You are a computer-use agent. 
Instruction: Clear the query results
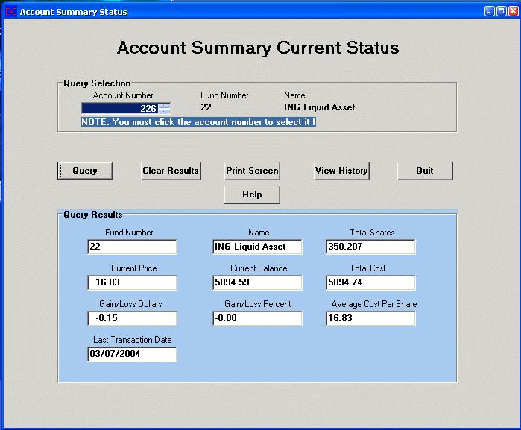pyautogui.click(x=171, y=171)
